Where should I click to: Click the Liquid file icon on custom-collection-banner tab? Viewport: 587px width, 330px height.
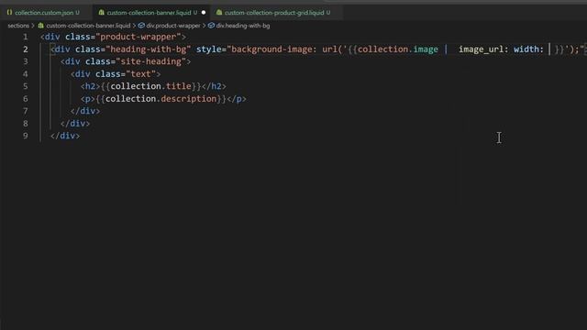point(101,12)
